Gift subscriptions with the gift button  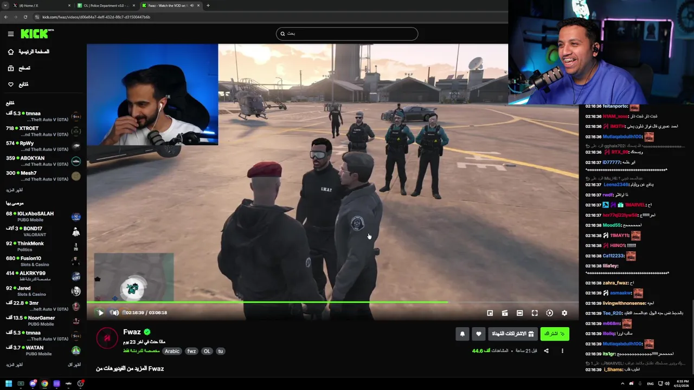512,334
